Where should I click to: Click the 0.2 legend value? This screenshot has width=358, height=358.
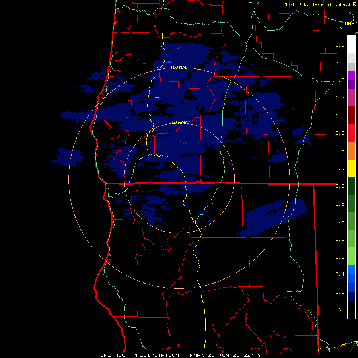[x=340, y=257]
